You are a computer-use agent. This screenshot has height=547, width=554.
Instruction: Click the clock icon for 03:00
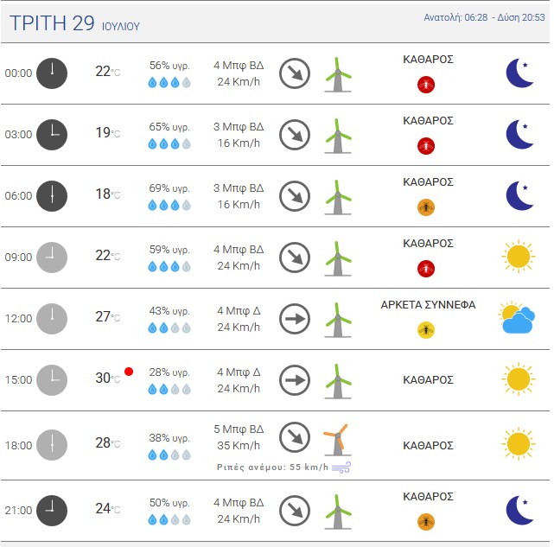(52, 135)
